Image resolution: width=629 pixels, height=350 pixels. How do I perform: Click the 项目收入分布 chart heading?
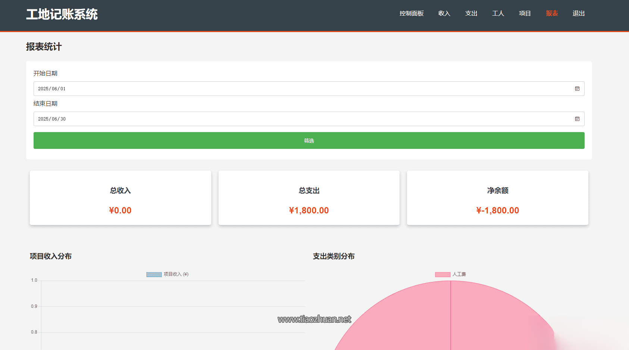click(51, 256)
